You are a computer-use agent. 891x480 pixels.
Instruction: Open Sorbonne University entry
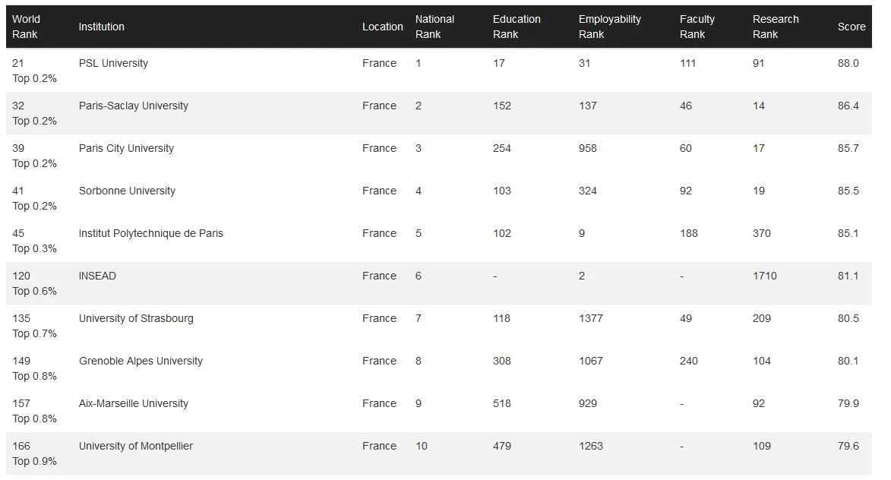coord(127,191)
